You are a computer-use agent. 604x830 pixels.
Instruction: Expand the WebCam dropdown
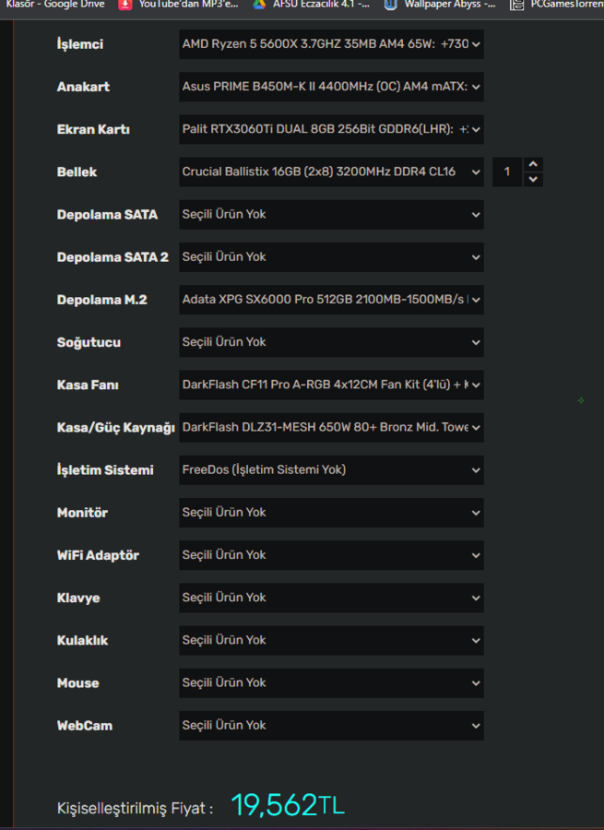(x=331, y=726)
